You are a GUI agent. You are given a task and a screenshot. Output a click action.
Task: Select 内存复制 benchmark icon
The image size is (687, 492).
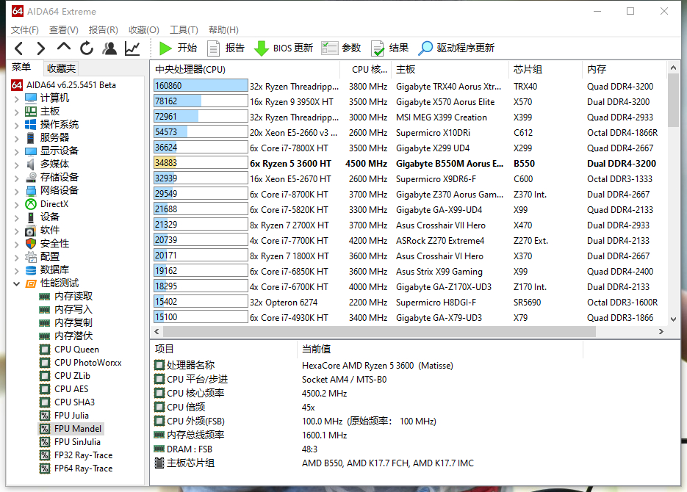[x=45, y=323]
